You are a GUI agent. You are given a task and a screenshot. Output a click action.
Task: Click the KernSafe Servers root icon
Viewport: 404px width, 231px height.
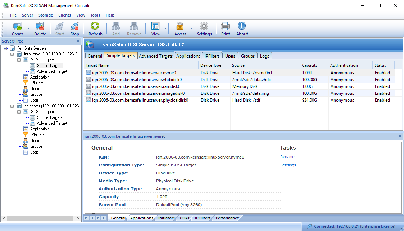click(x=12, y=48)
